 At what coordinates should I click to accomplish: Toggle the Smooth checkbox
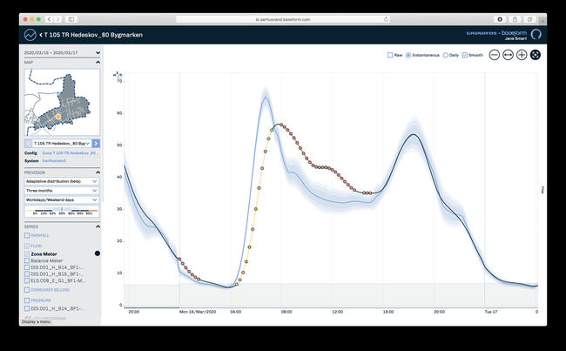[x=465, y=55]
